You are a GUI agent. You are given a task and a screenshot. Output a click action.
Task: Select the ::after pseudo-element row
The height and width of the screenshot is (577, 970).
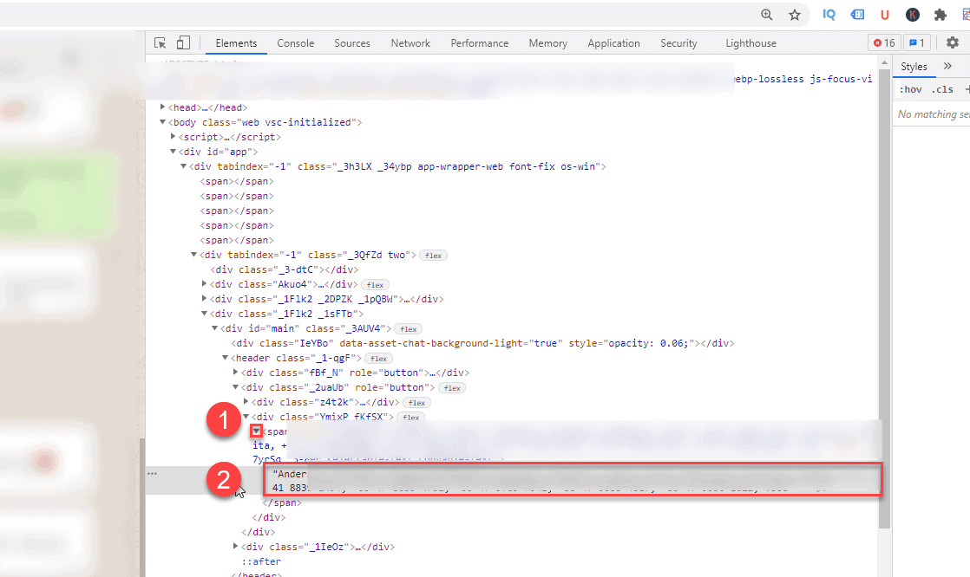click(261, 561)
